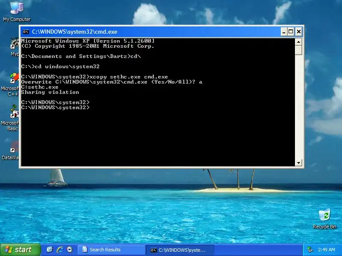
Task: Click the 2:49 AM clock
Action: click(x=326, y=250)
